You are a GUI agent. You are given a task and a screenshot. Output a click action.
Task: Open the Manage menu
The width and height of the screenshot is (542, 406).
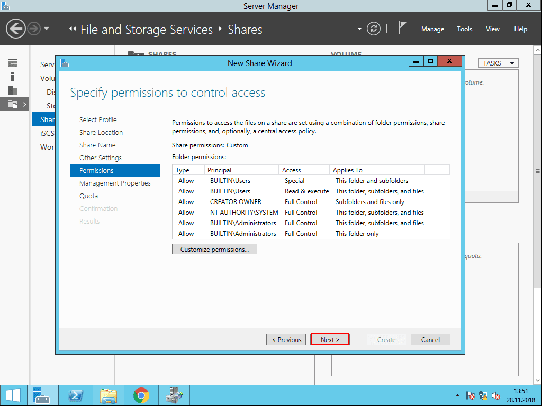[432, 29]
